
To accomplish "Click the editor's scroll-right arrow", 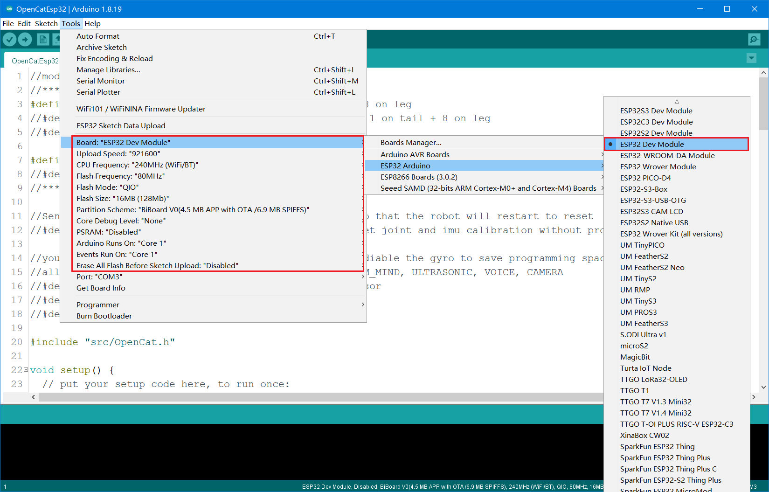I will tap(754, 397).
